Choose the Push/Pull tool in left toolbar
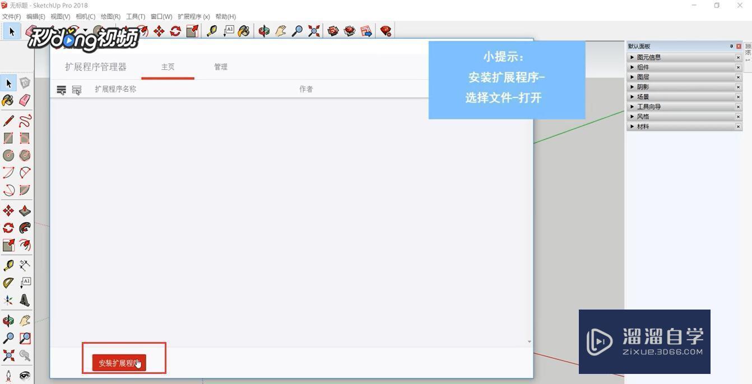 [25, 210]
